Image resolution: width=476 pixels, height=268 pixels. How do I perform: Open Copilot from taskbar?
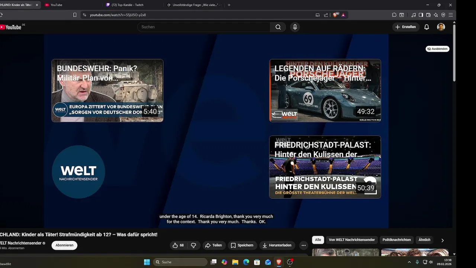coord(224,262)
